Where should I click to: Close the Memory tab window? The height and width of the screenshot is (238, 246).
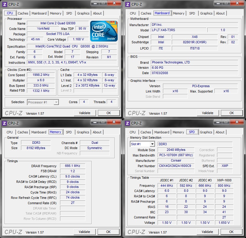[x=114, y=122]
